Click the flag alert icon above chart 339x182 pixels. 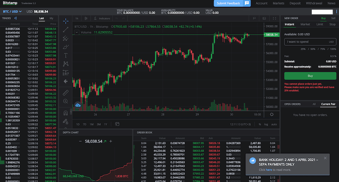tap(254, 18)
